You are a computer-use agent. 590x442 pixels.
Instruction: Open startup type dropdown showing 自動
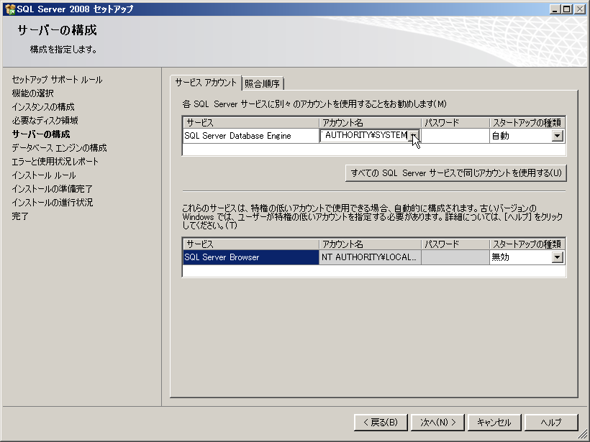(558, 136)
